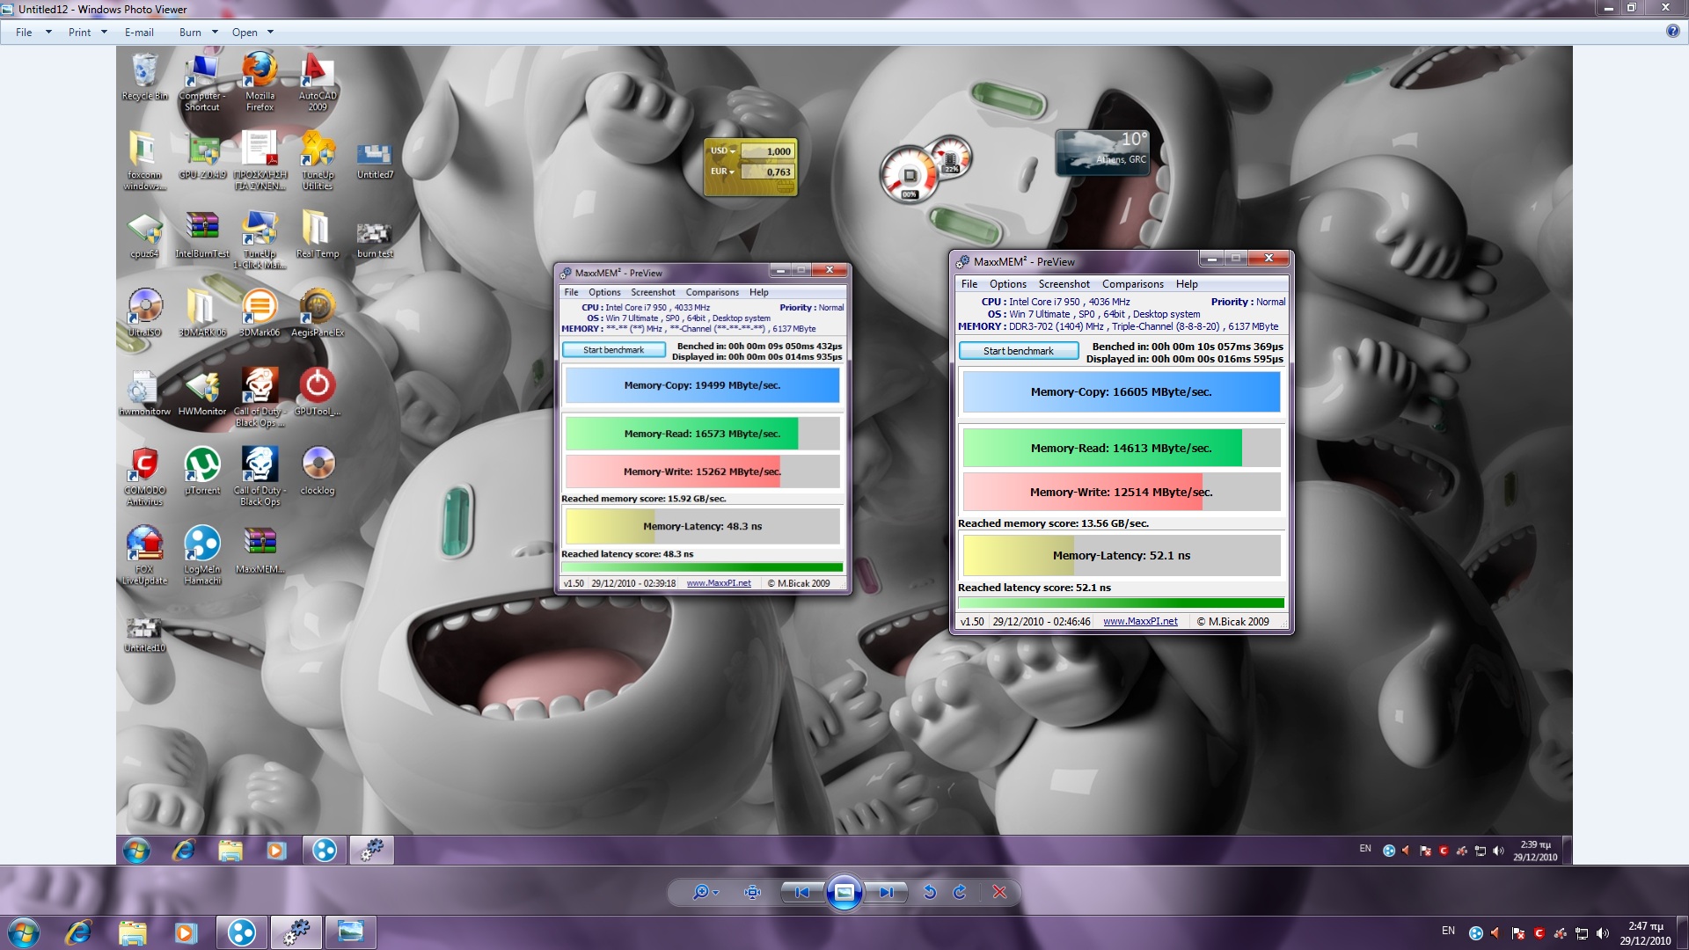Viewport: 1689px width, 950px height.
Task: Click the Memory-Latency 52.1 ns bar
Action: click(1121, 556)
